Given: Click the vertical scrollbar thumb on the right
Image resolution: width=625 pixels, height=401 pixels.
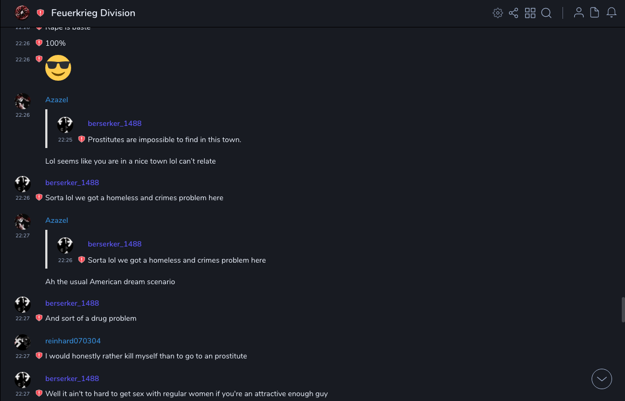Looking at the screenshot, I should pos(623,309).
